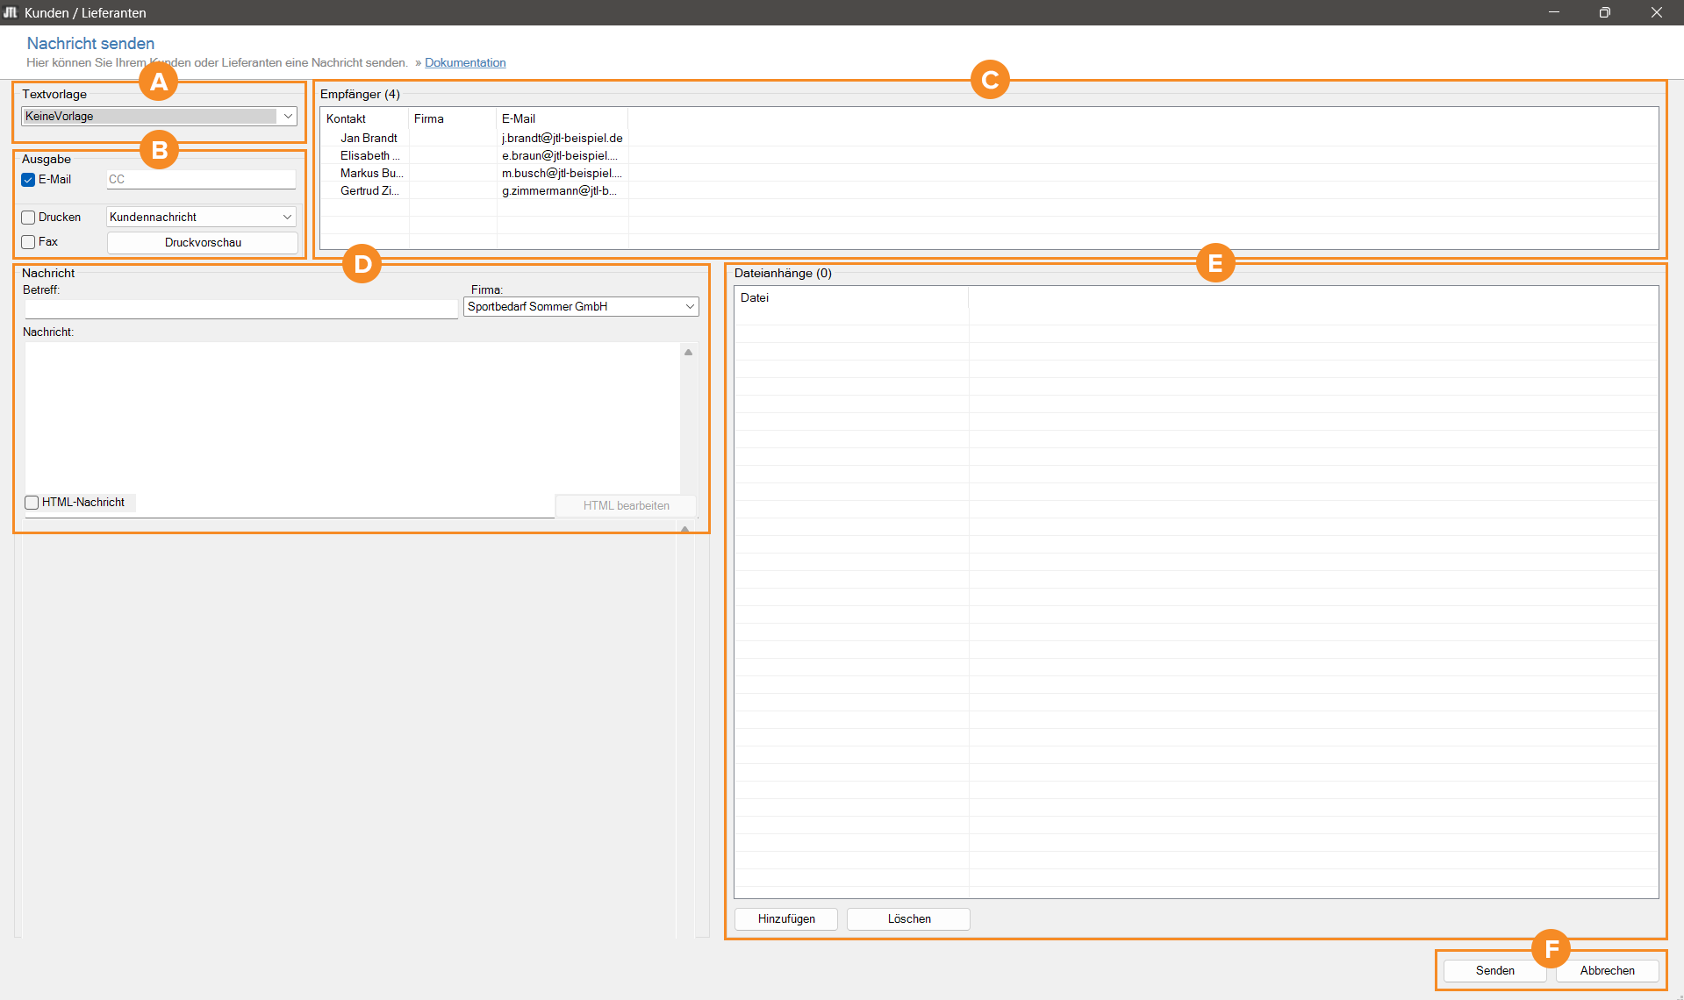This screenshot has width=1684, height=1000.
Task: Select recipient Jan Brandt in the list
Action: pyautogui.click(x=369, y=138)
